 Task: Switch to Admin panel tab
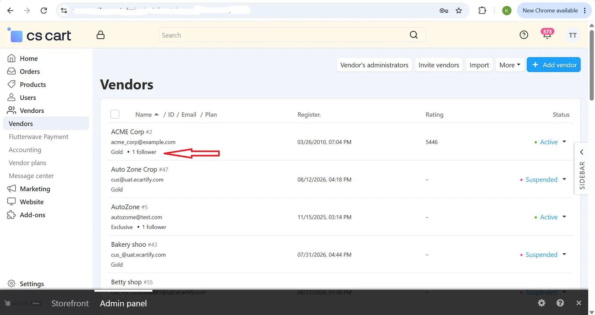pyautogui.click(x=123, y=303)
